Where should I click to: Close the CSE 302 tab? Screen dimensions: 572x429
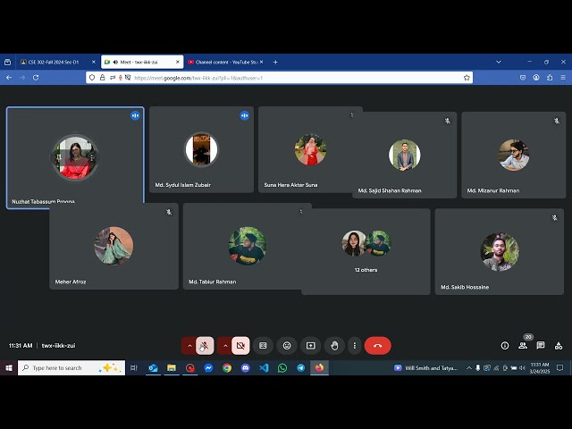93,62
